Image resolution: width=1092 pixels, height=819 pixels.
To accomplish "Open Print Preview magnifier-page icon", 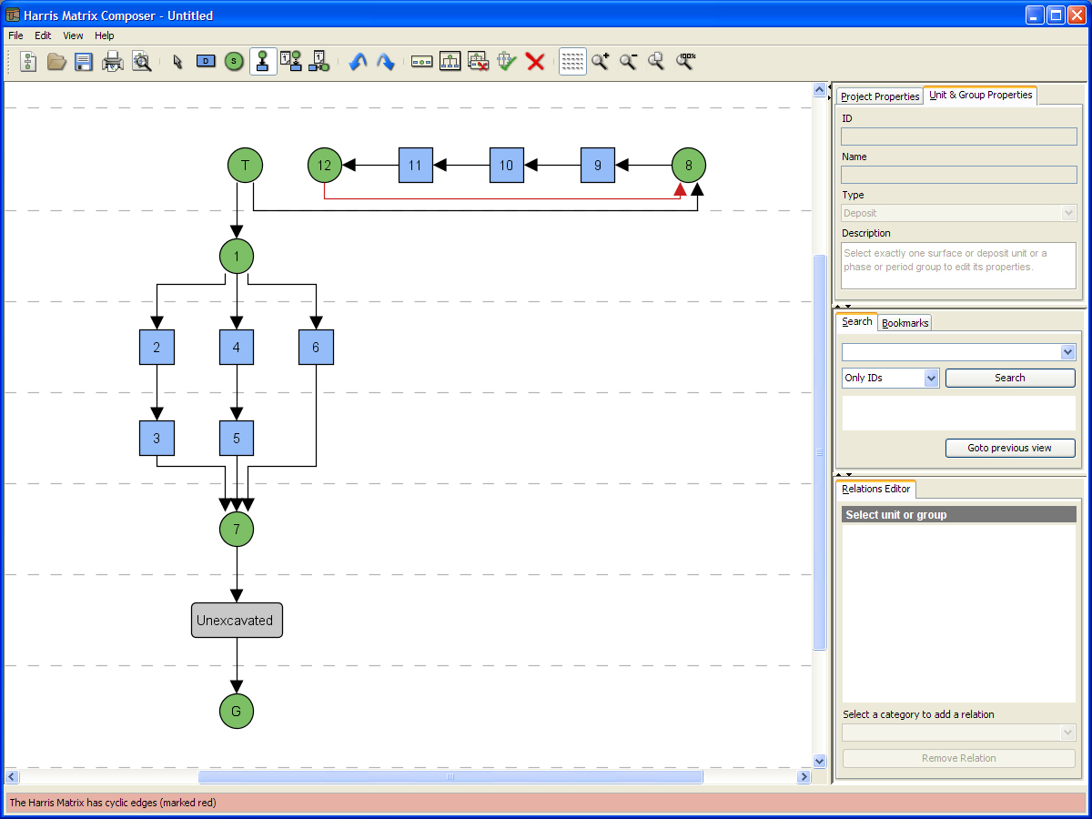I will pos(141,62).
